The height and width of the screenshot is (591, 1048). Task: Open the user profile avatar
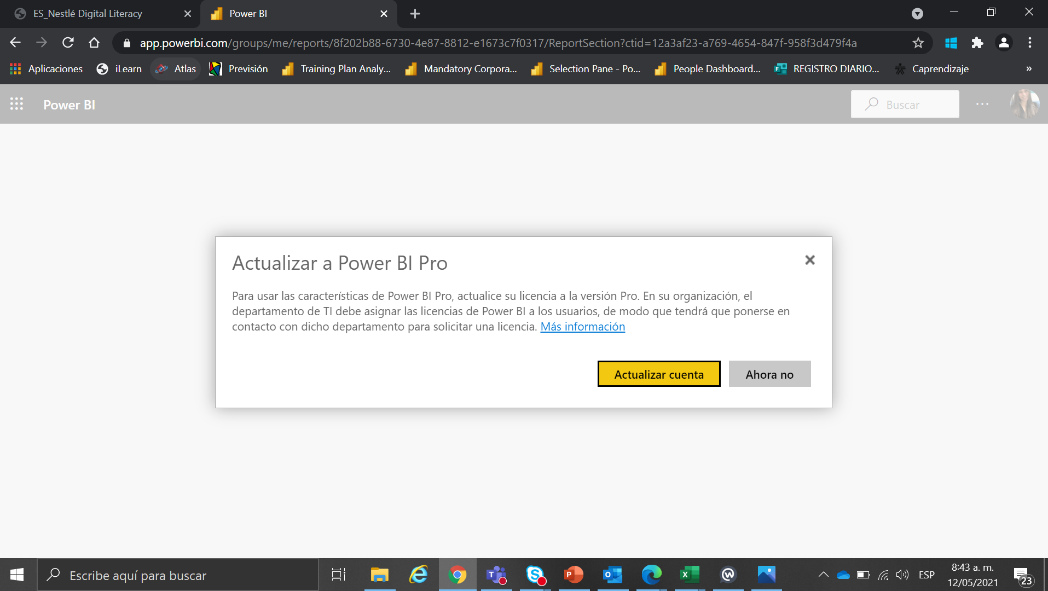coord(1024,104)
